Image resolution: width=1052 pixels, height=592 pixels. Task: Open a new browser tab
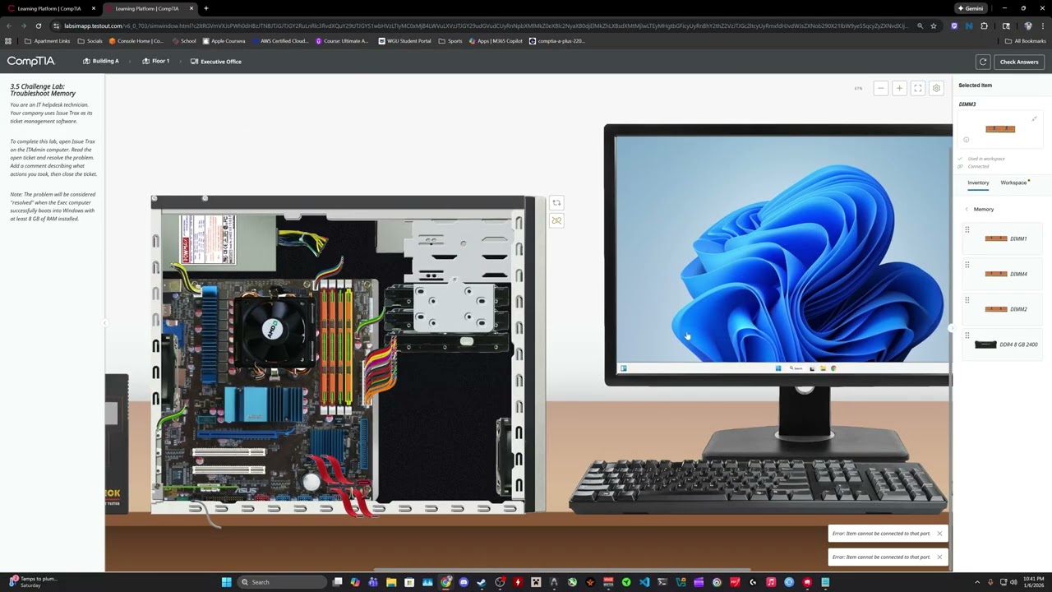tap(205, 8)
